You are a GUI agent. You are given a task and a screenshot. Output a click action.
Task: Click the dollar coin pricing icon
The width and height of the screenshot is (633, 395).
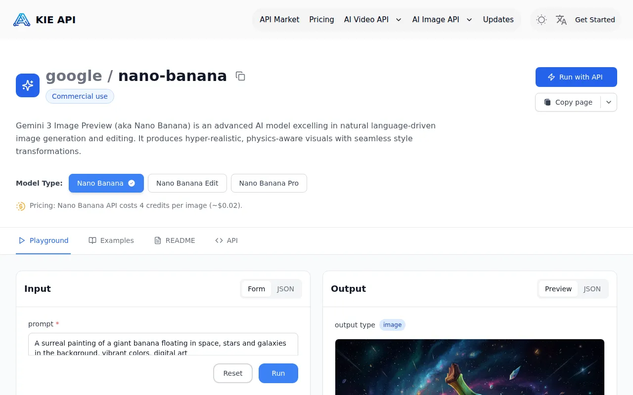coord(20,206)
